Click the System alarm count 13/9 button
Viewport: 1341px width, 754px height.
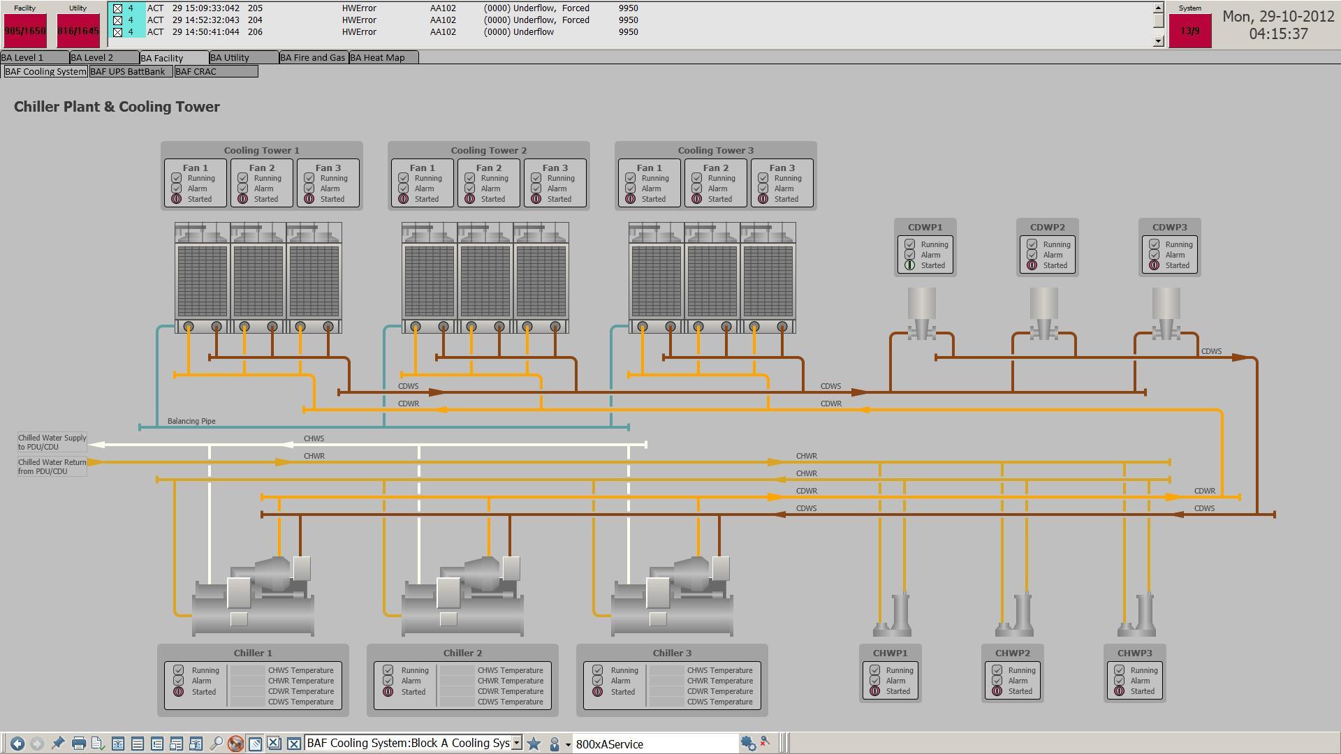pos(1190,31)
